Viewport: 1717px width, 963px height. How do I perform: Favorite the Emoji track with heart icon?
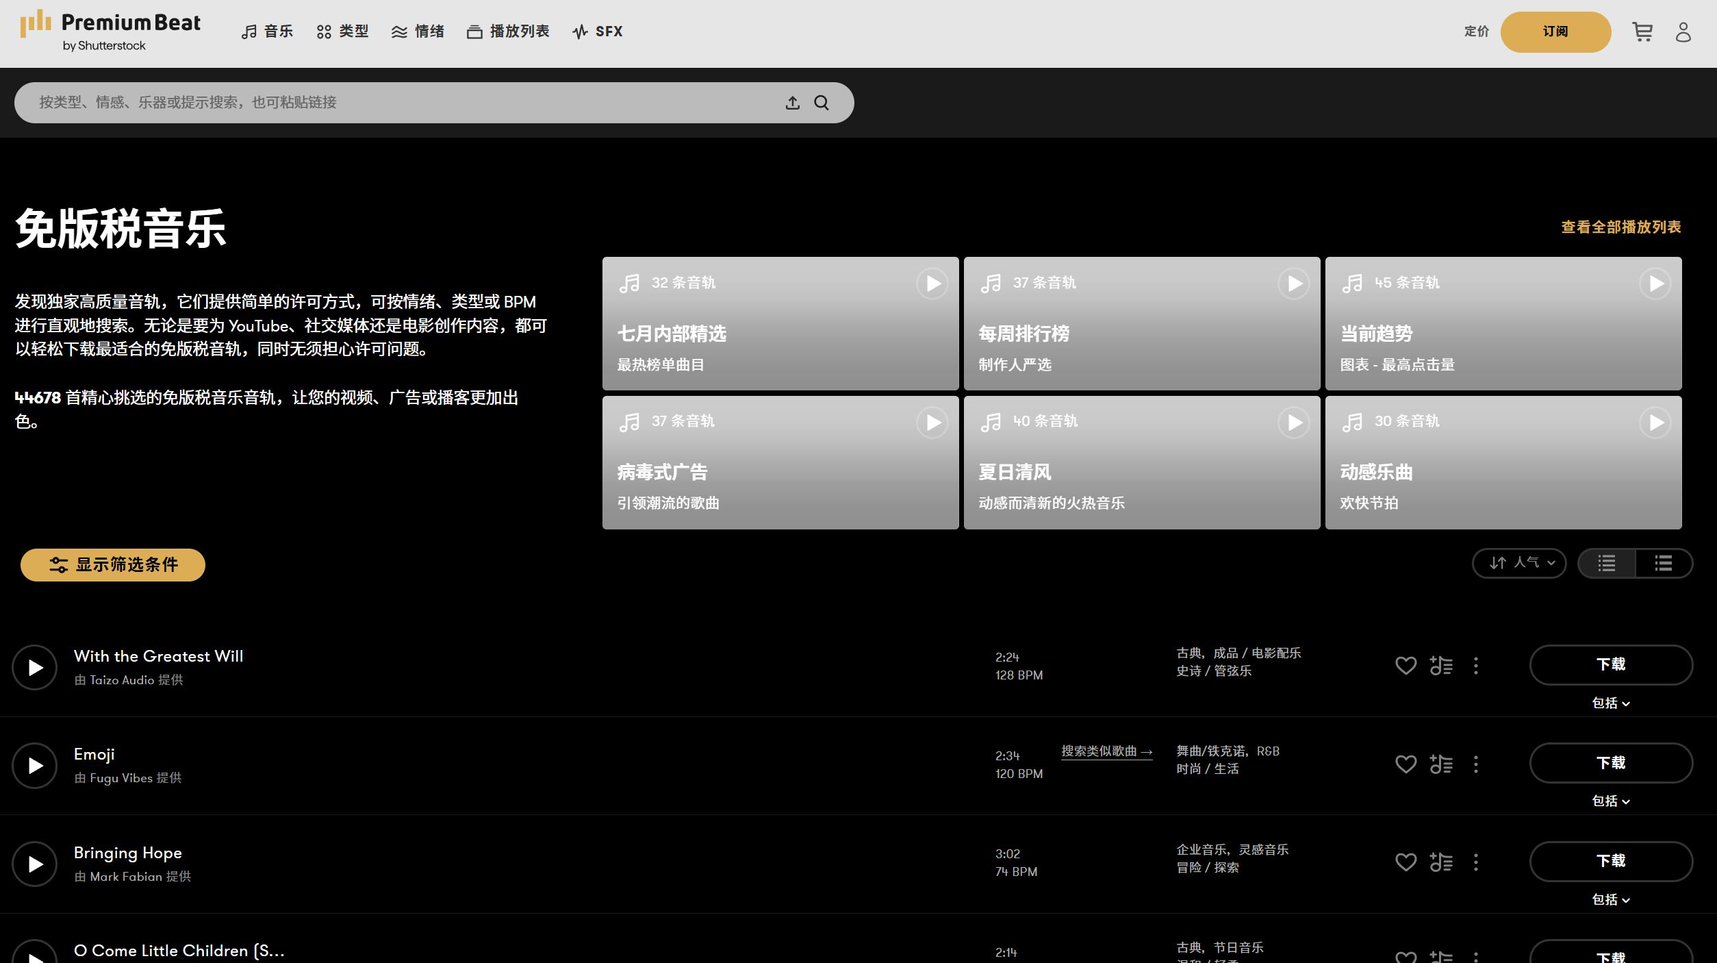click(1406, 764)
